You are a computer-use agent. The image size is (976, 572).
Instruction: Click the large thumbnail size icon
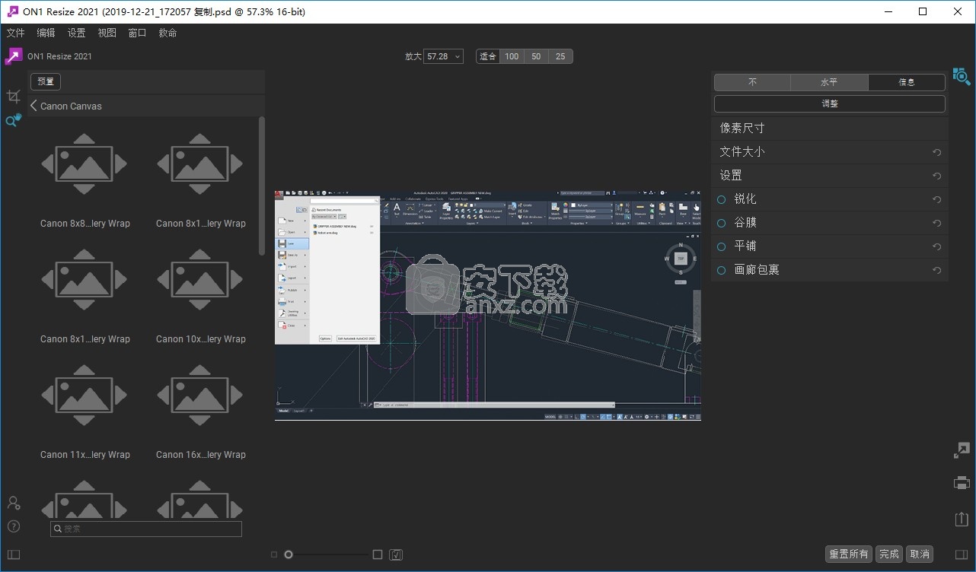coord(378,555)
